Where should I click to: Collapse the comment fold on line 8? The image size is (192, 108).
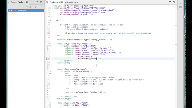pos(50,21)
